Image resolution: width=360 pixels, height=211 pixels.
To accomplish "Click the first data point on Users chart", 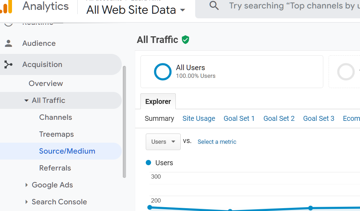I will [x=150, y=207].
